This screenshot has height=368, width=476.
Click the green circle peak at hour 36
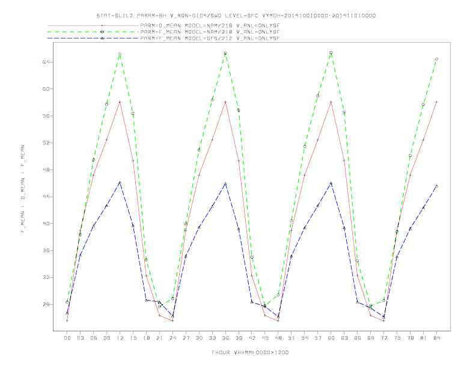225,53
